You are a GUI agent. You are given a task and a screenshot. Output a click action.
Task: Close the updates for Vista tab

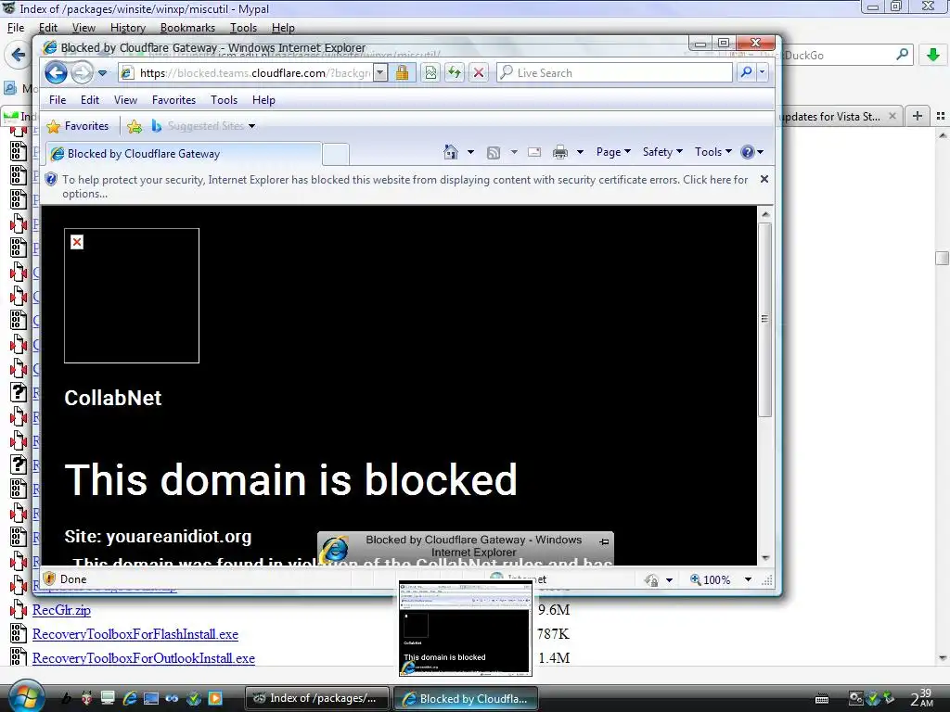coord(892,116)
